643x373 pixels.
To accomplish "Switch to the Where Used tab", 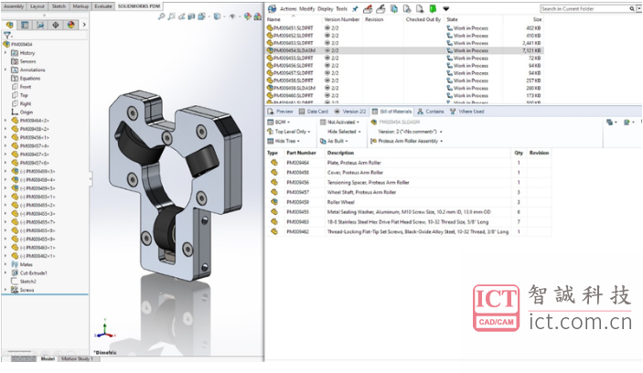I will point(466,112).
